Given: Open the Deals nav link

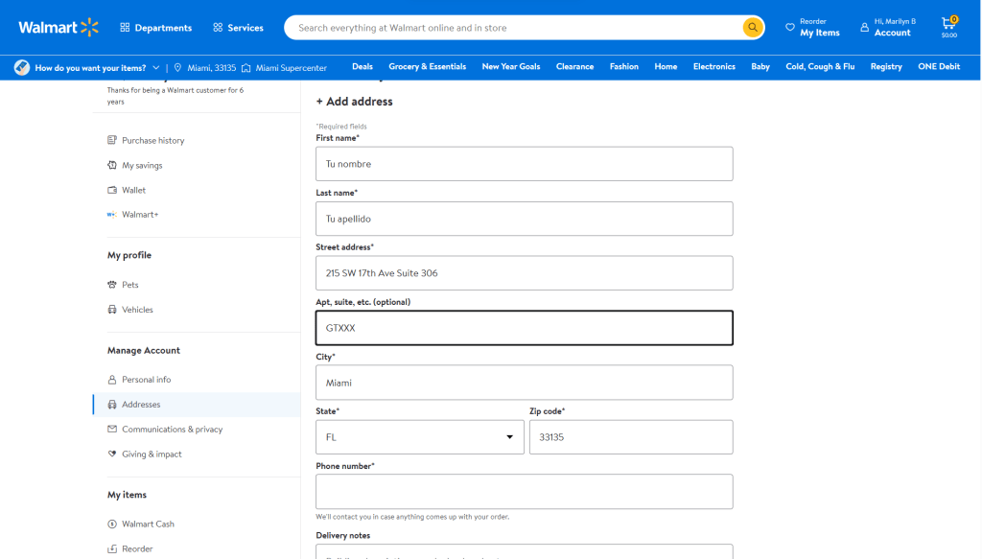Looking at the screenshot, I should click(x=362, y=66).
